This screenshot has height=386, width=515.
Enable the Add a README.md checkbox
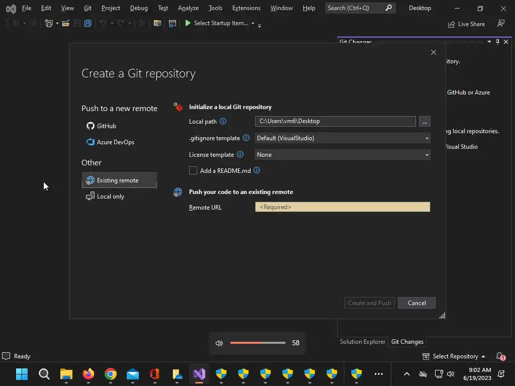click(x=193, y=170)
